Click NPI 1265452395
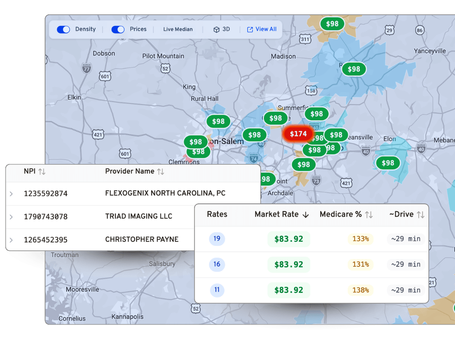The height and width of the screenshot is (341, 455). coord(45,240)
